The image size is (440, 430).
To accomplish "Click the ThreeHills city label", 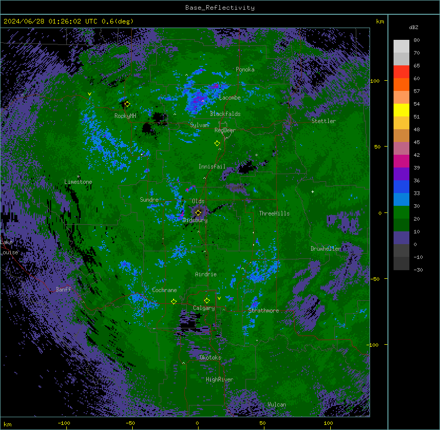I will point(274,213).
